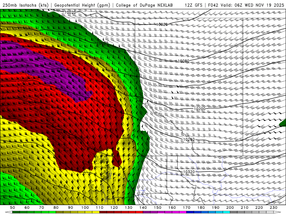Screen dimensions: 286x214
Task: Click the '250mb Isotachs (kts)' title text
Action: pyautogui.click(x=25, y=5)
